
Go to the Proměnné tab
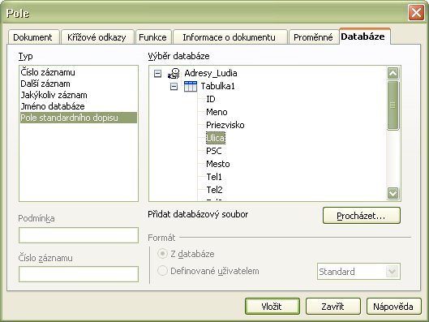pyautogui.click(x=314, y=37)
